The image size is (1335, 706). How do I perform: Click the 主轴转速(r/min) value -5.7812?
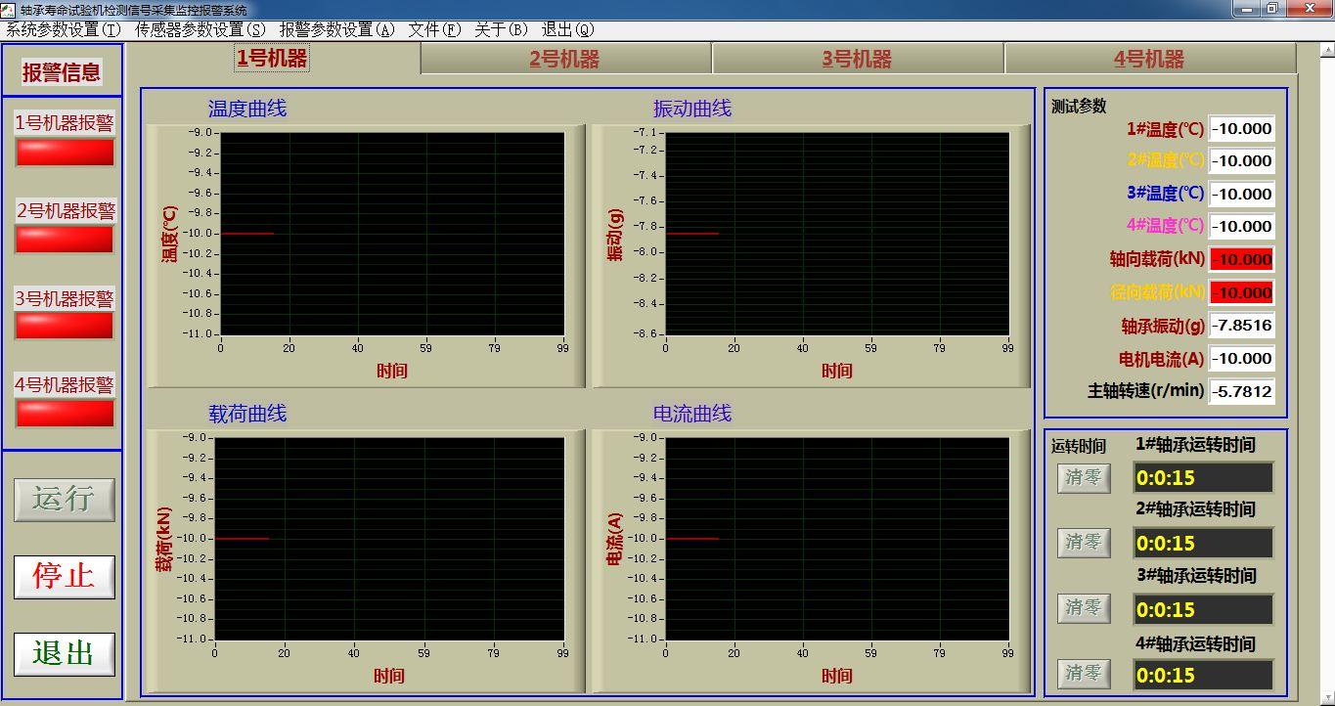click(1242, 391)
